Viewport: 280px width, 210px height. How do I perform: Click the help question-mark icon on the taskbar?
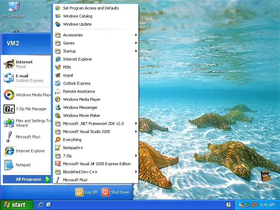coord(228,205)
